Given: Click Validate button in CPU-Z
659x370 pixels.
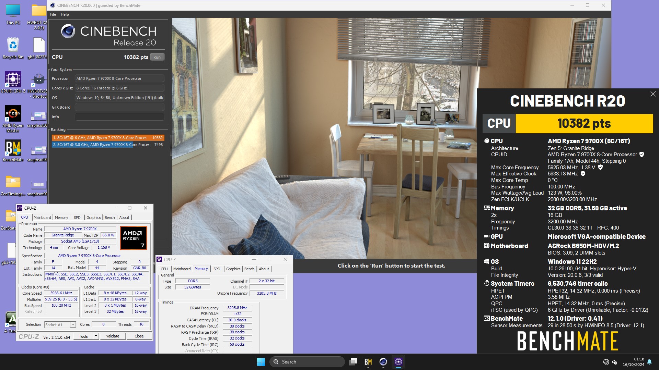Looking at the screenshot, I should coord(113,336).
